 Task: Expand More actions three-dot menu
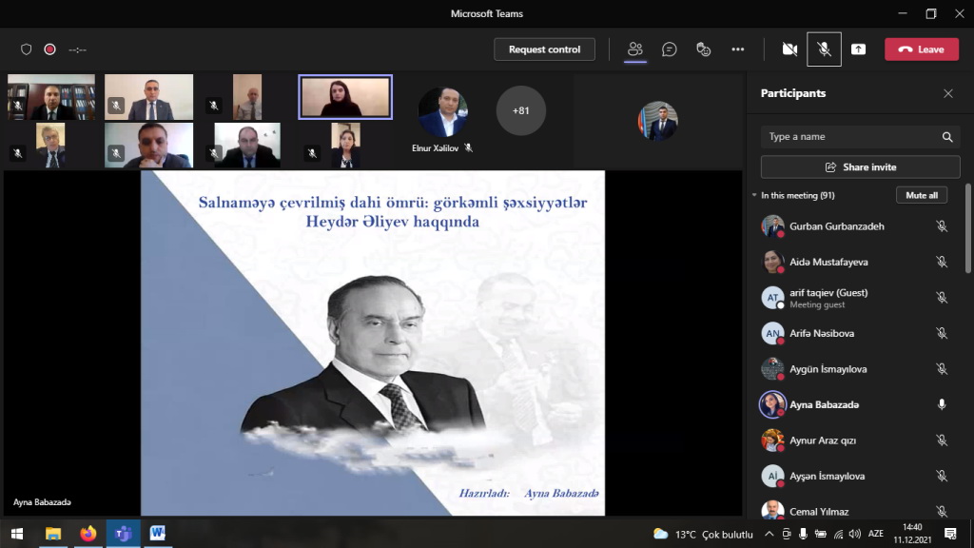click(x=738, y=49)
